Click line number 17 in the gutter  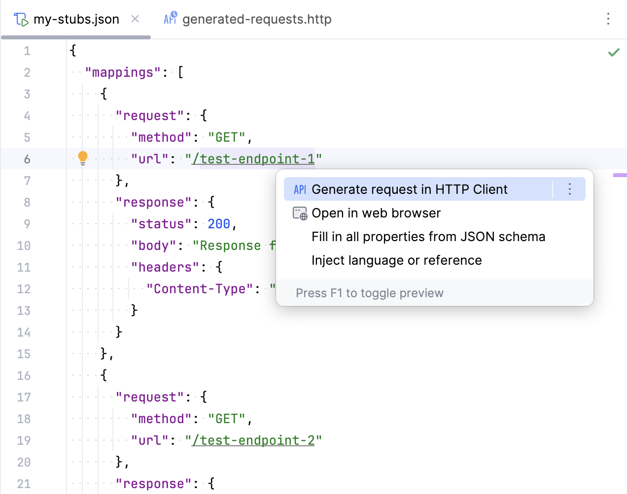point(24,397)
